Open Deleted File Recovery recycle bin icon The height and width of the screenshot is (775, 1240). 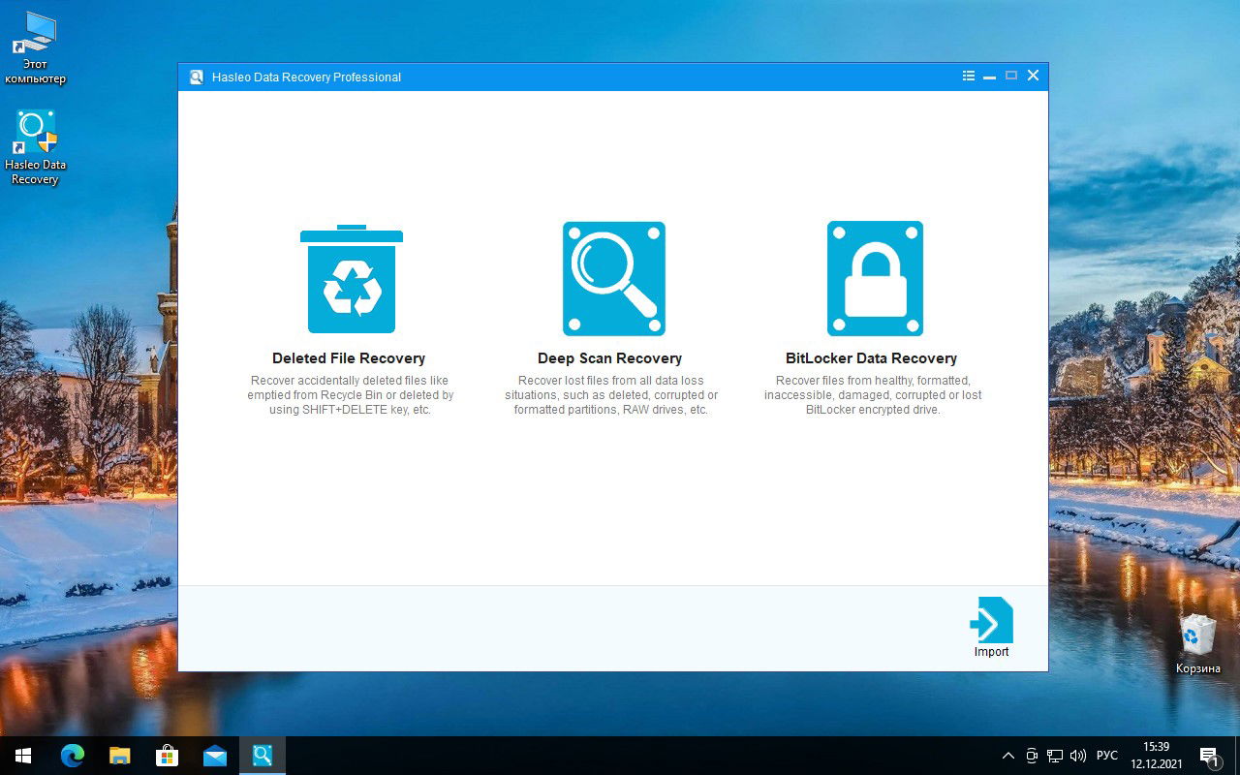(x=352, y=279)
